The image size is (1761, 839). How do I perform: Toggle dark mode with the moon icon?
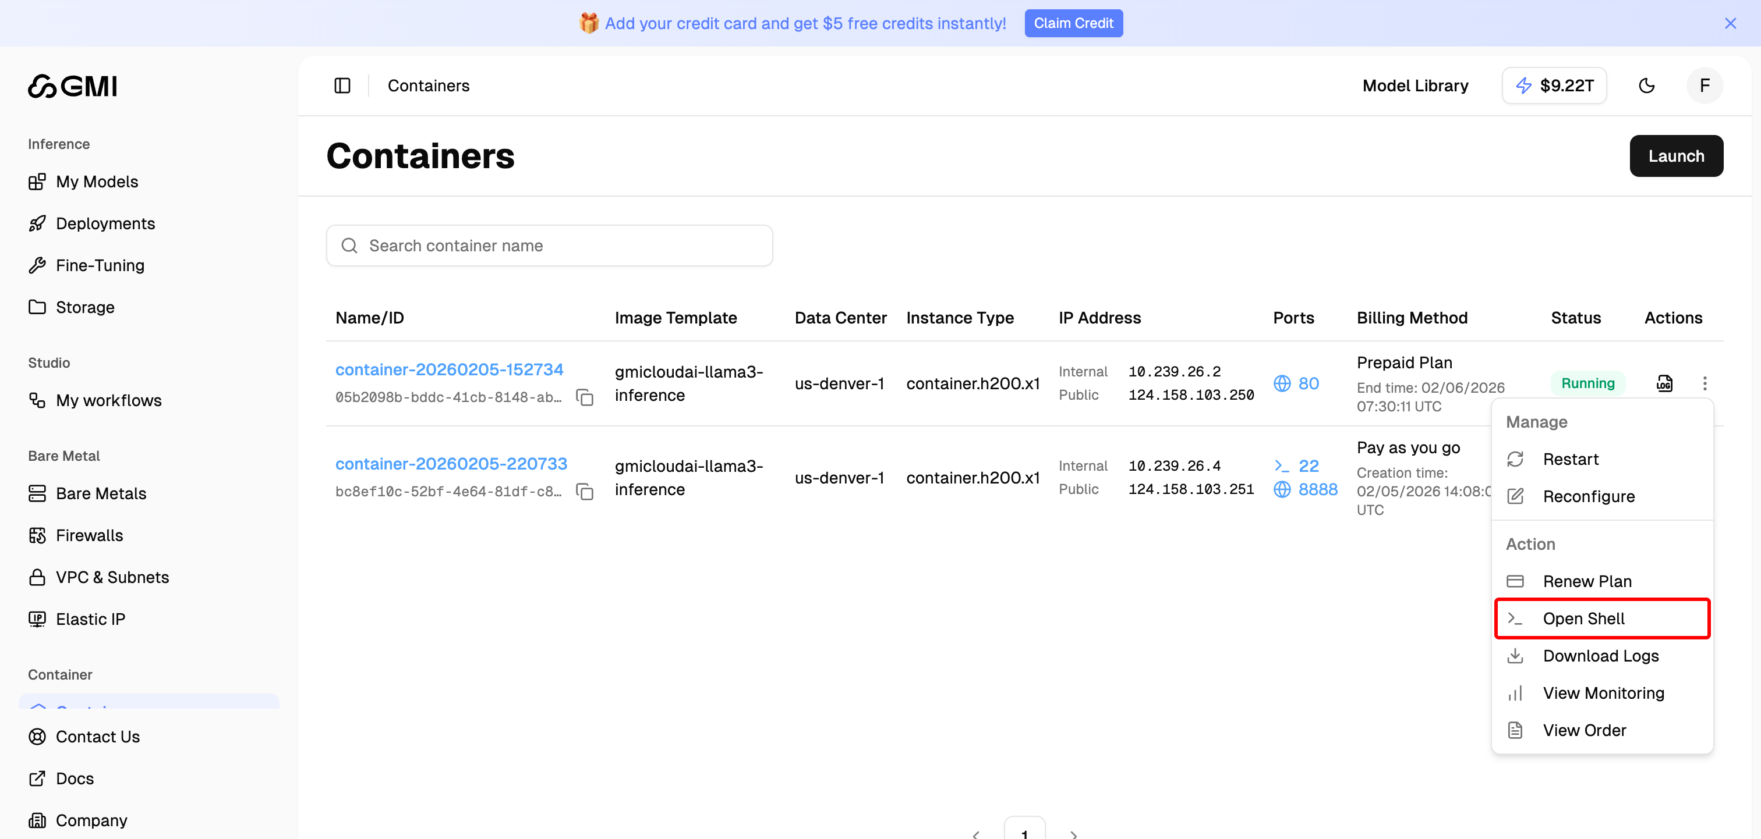pos(1647,86)
